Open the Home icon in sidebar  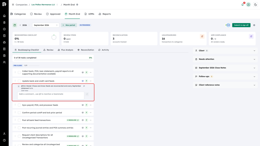pos(4,16)
